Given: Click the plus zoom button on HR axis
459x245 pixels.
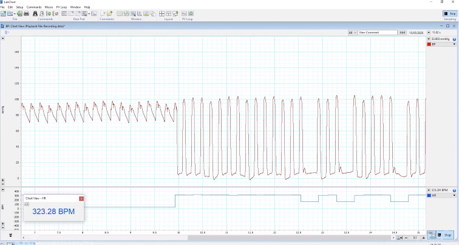Looking at the screenshot, I should pyautogui.click(x=3, y=224).
